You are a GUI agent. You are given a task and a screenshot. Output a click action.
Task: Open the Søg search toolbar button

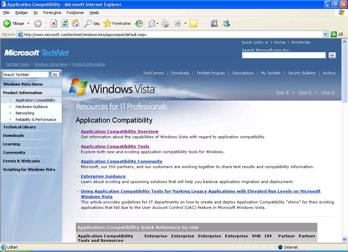[91, 23]
